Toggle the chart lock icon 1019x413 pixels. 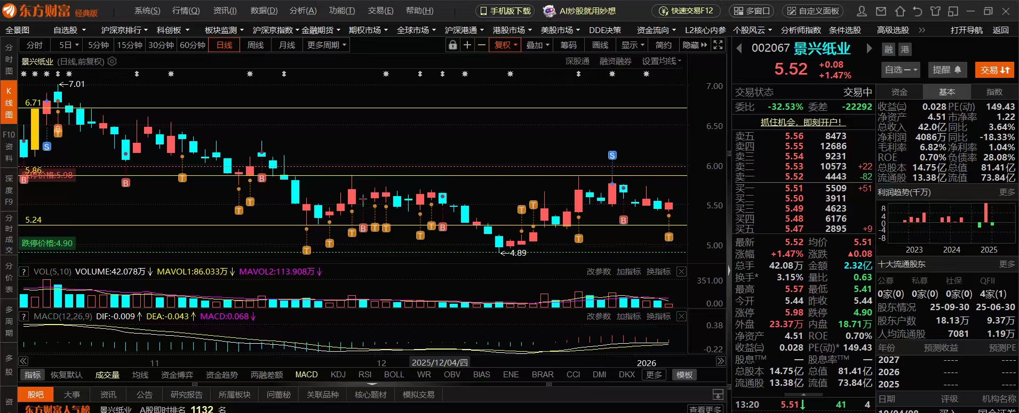coord(453,45)
